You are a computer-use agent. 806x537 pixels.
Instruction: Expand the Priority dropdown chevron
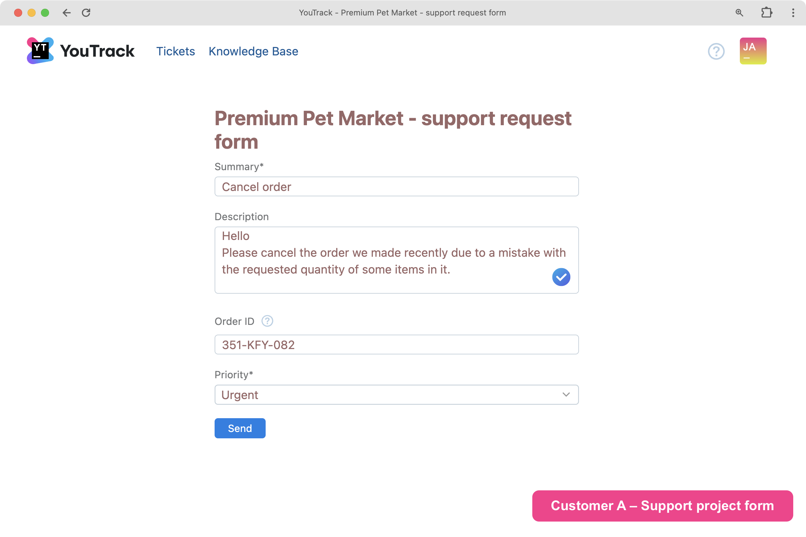pos(566,395)
